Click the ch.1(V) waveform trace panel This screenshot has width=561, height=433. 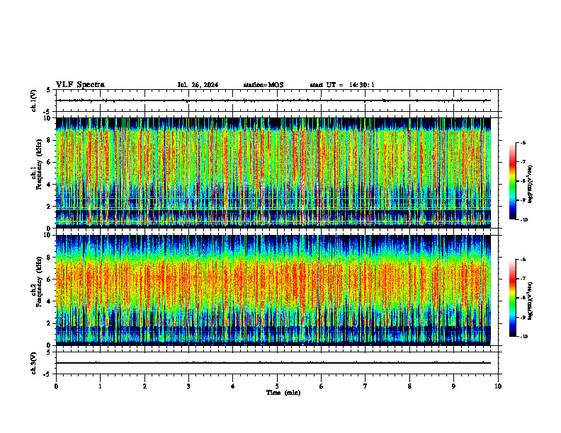coord(277,100)
